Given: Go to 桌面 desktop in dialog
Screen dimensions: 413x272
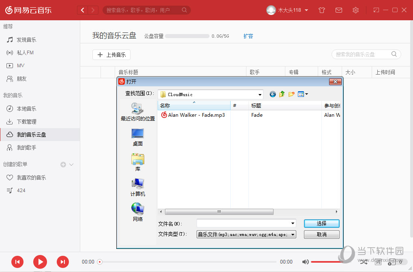Looking at the screenshot, I should coord(137,137).
